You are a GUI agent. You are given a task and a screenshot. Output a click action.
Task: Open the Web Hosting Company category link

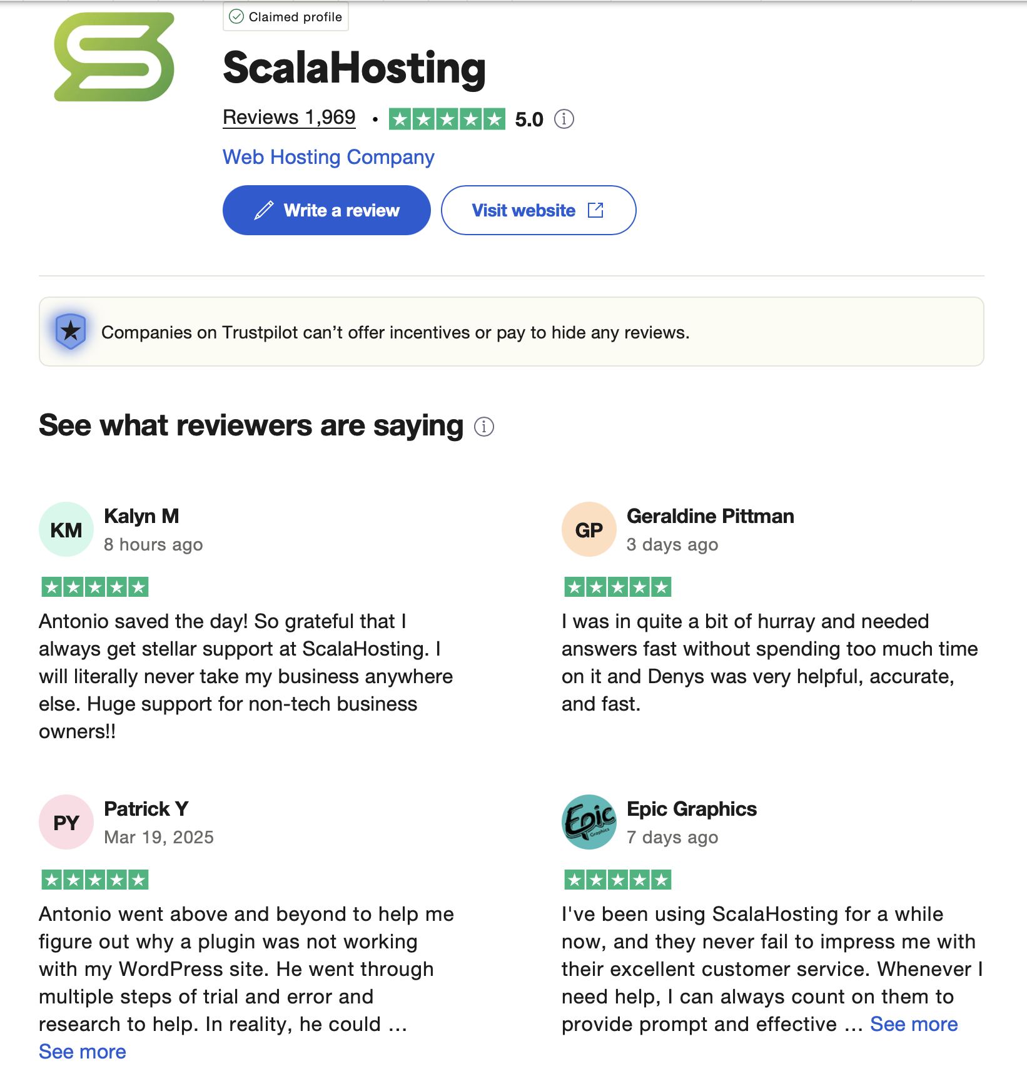point(328,157)
